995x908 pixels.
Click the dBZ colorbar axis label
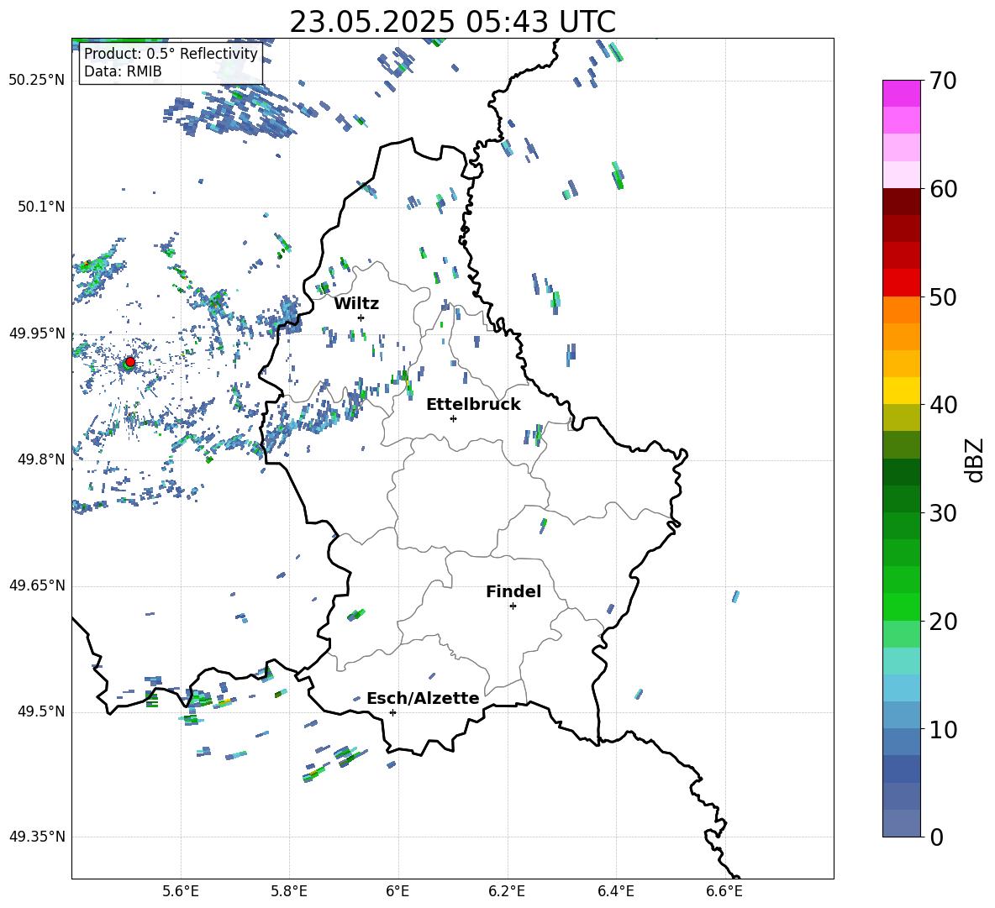[976, 459]
